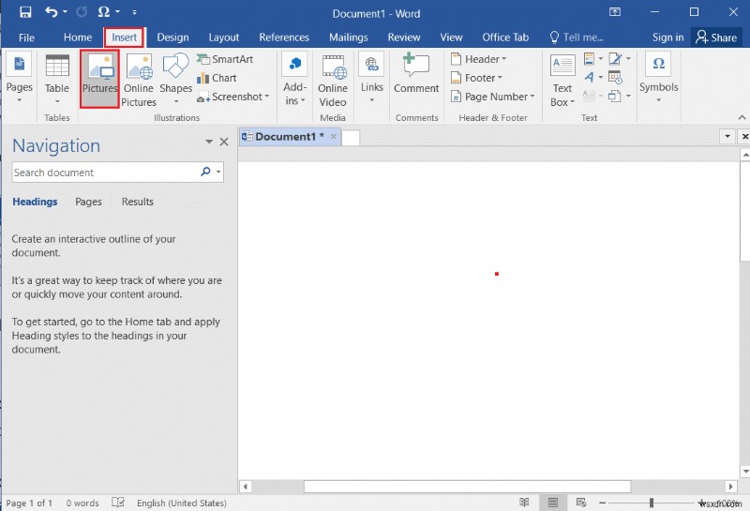Open the Mailings ribbon tab
Viewport: 750px width, 511px height.
[x=348, y=38]
